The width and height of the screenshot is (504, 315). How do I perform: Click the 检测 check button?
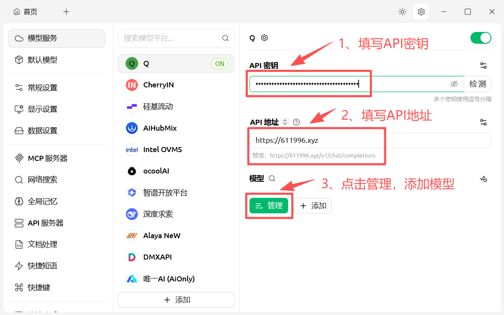point(478,84)
